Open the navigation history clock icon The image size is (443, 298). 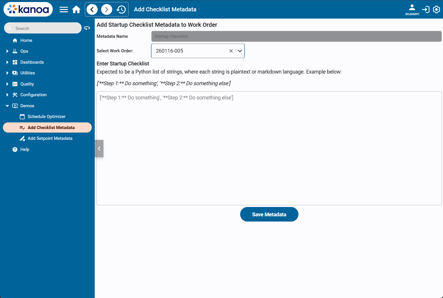(121, 10)
